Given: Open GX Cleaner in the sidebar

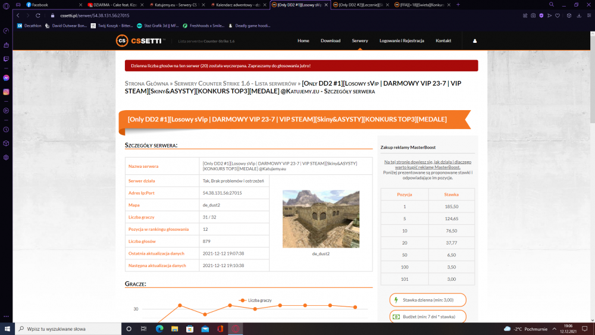Looking at the screenshot, I should (6, 45).
